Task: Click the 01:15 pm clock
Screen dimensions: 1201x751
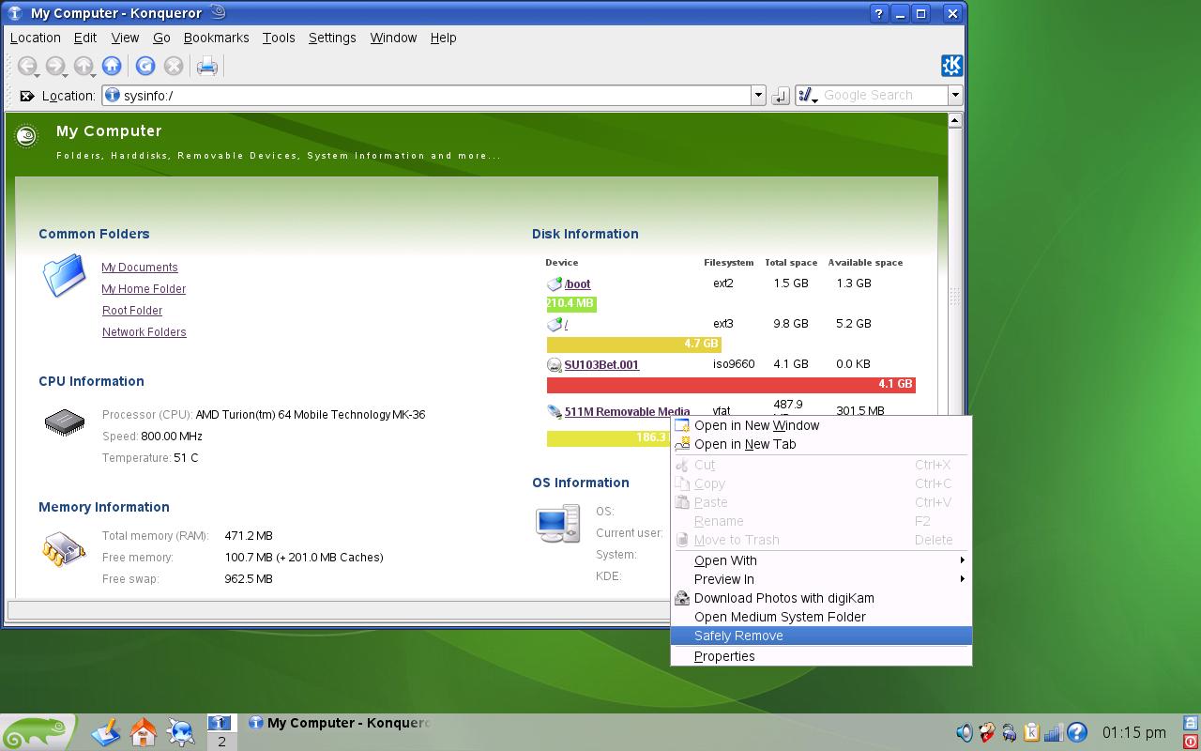Action: (x=1133, y=732)
